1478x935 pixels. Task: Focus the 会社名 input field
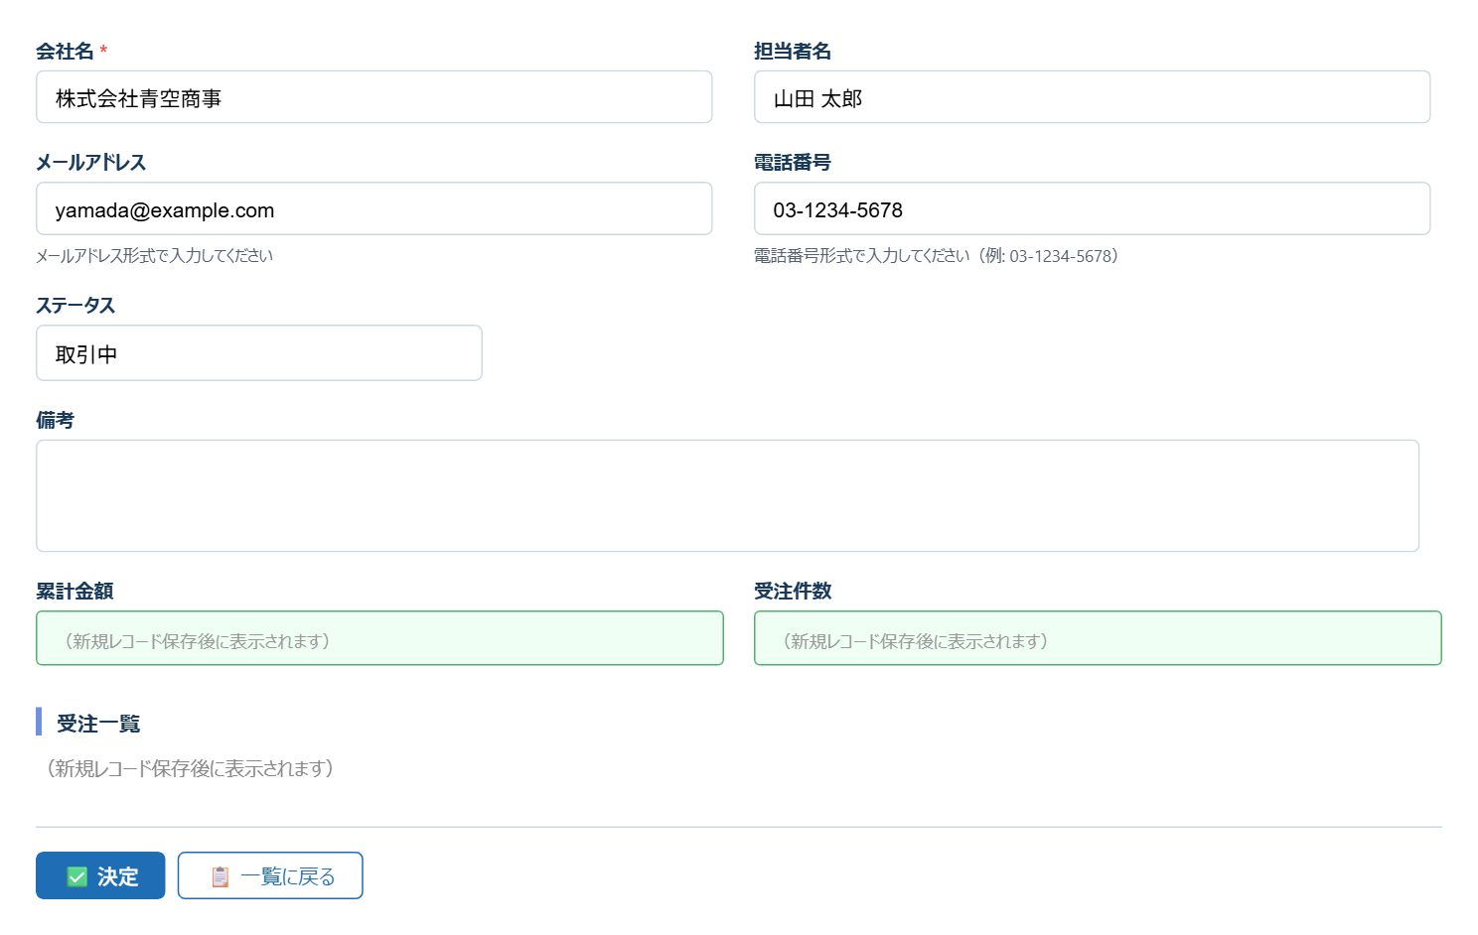click(374, 97)
